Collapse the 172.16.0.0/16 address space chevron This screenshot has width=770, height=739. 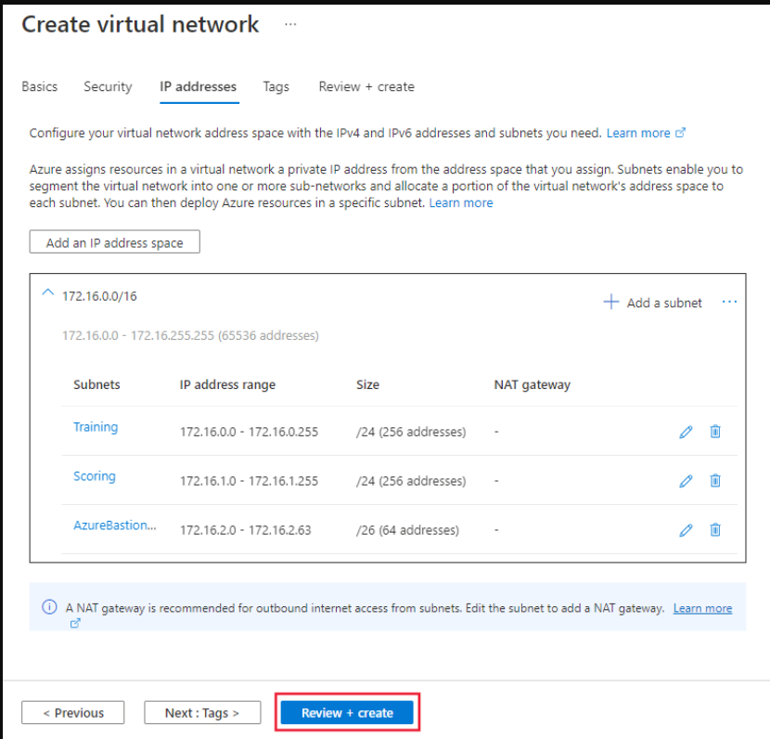pos(47,292)
